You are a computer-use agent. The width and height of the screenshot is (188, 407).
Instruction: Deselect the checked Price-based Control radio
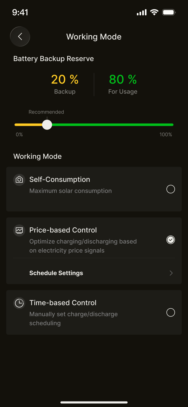[171, 240]
